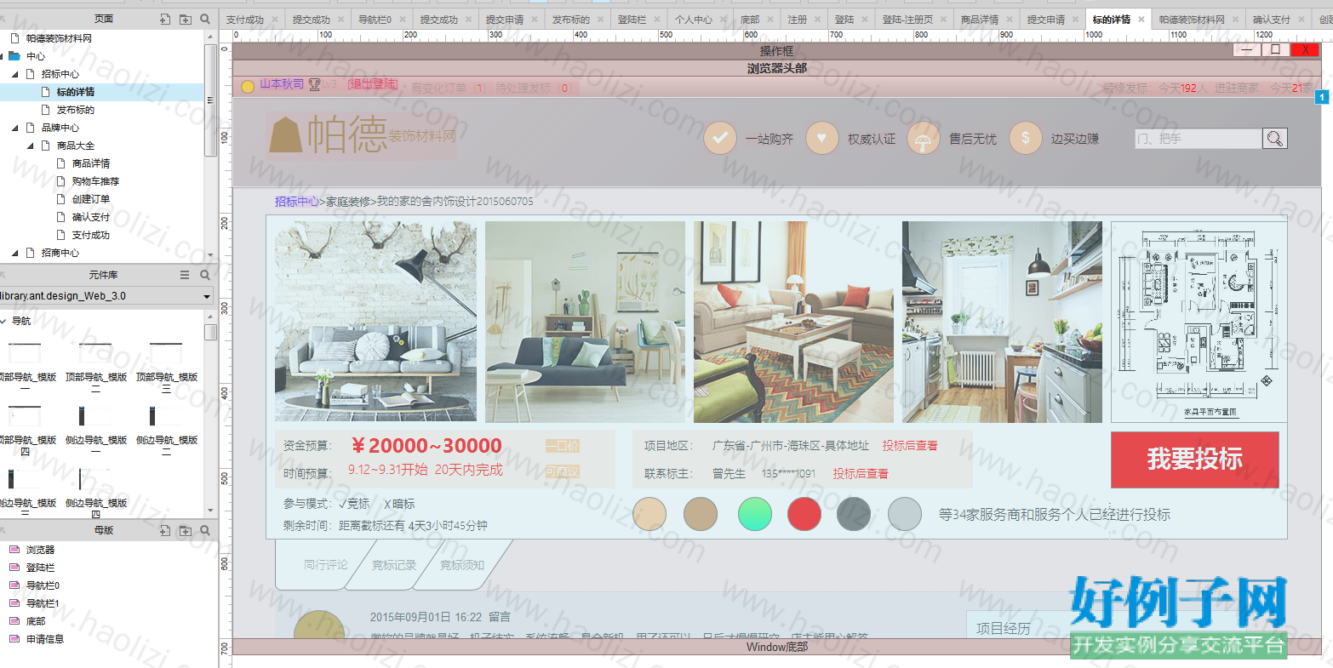Image resolution: width=1333 pixels, height=668 pixels.
Task: Collapse the 导航 category in the widget library
Action: tap(3, 321)
